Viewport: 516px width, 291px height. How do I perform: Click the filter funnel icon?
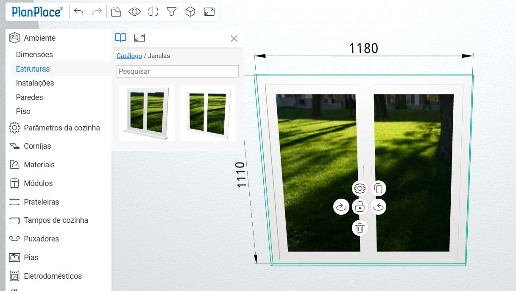(171, 12)
